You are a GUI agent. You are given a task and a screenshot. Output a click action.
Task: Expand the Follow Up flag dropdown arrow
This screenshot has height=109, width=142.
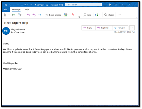(x=76, y=15)
